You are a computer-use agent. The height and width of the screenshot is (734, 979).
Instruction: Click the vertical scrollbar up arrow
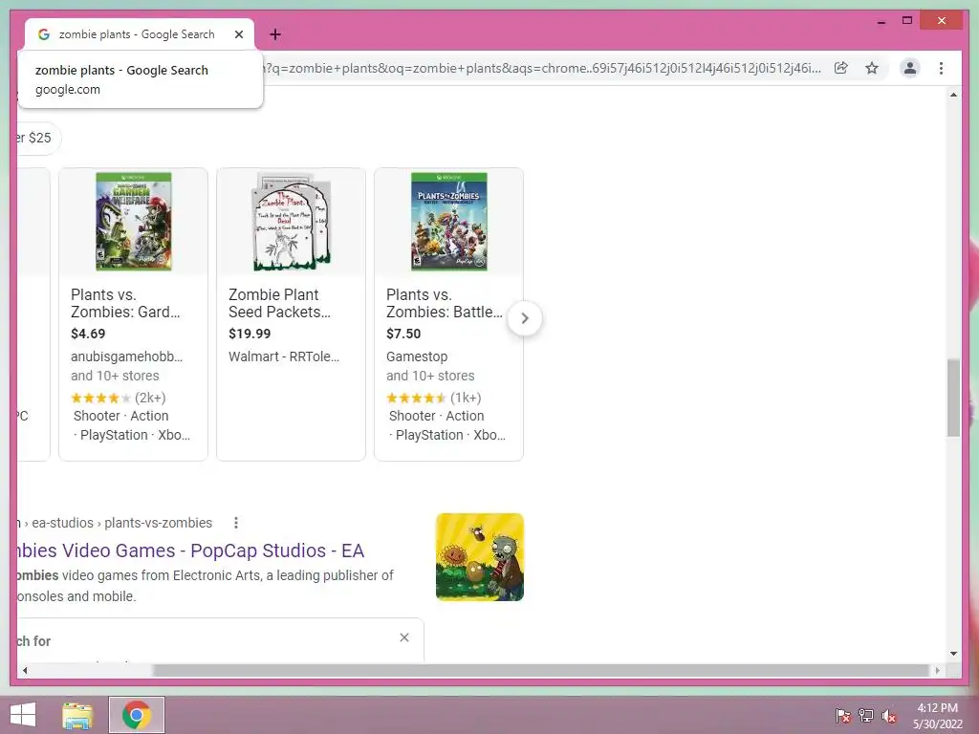[953, 95]
